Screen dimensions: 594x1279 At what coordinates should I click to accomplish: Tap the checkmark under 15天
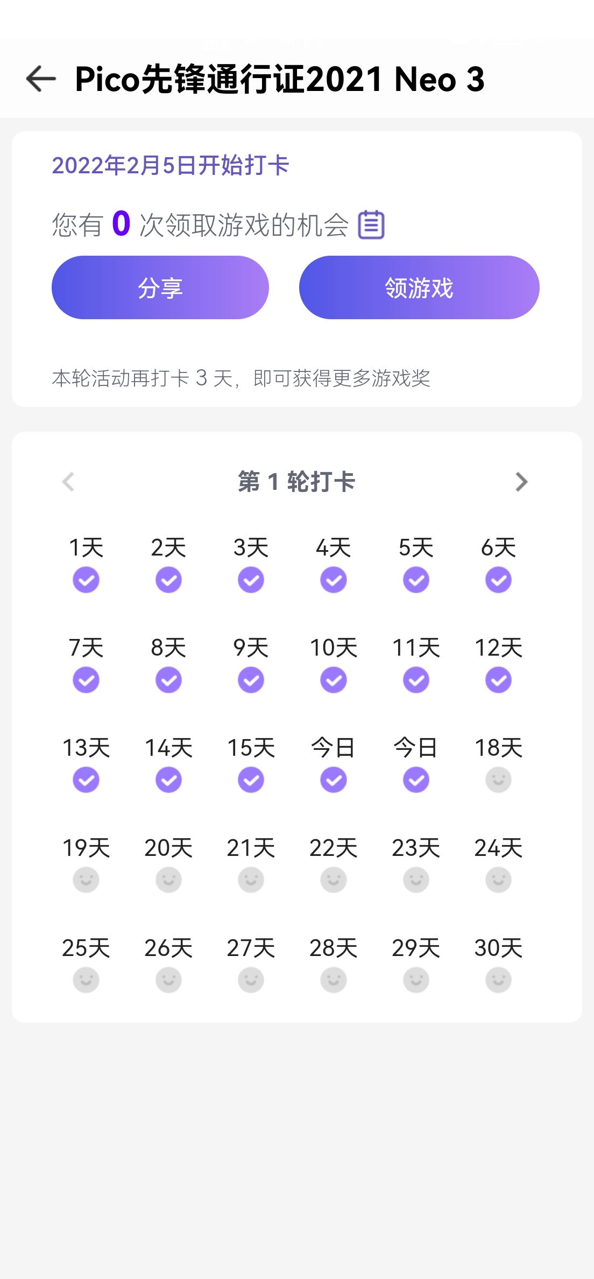pos(251,780)
